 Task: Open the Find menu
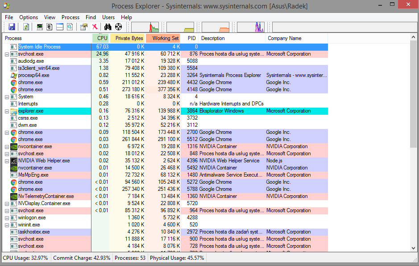click(x=91, y=17)
